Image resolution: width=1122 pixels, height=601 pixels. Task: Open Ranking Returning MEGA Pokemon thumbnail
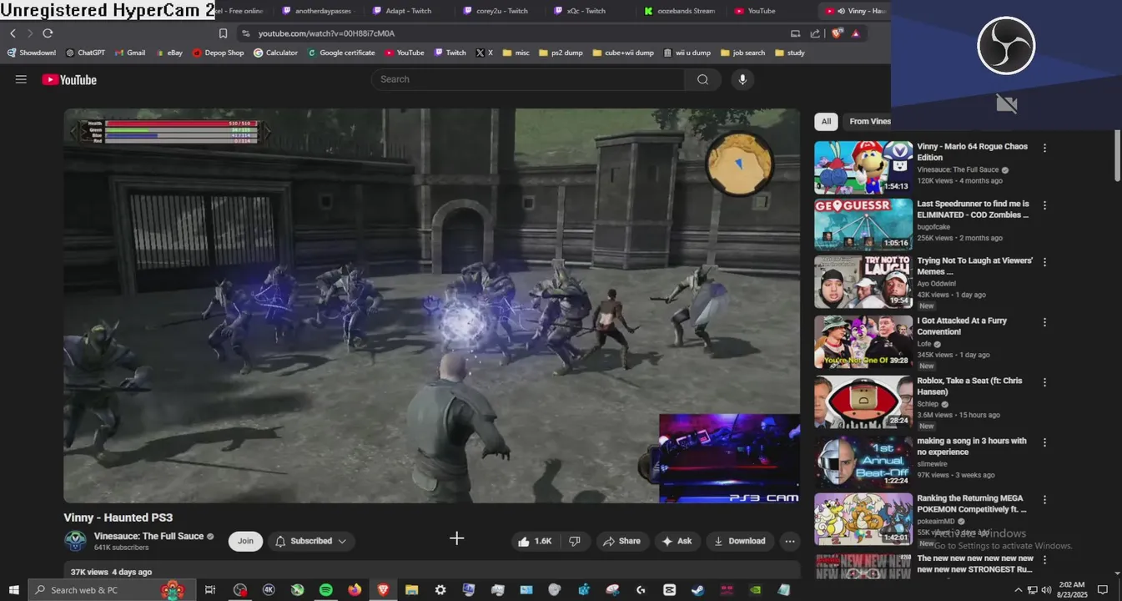click(x=863, y=519)
